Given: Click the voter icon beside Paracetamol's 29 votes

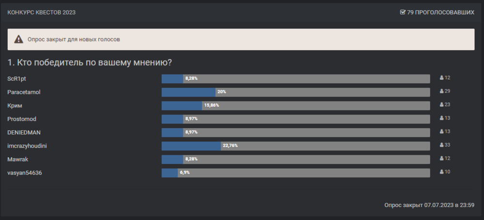Looking at the screenshot, I should coord(441,91).
